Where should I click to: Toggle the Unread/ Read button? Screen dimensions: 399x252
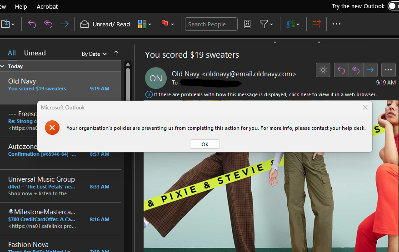click(x=105, y=24)
